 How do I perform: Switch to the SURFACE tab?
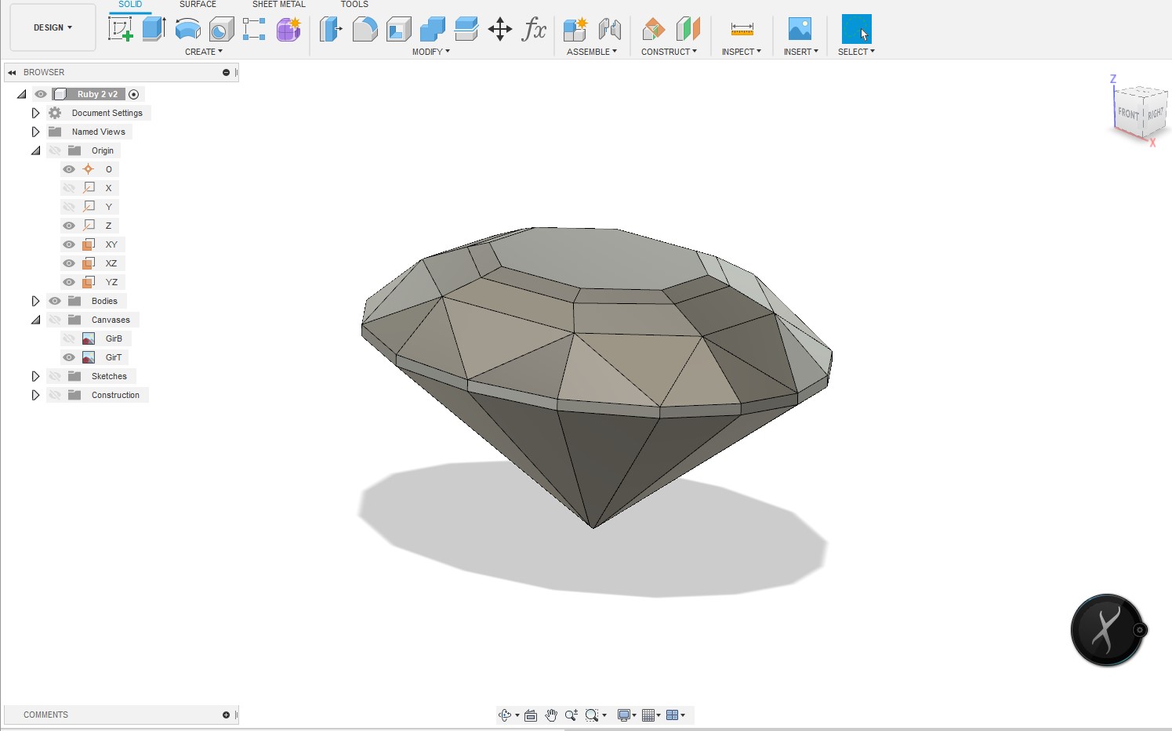tap(198, 5)
